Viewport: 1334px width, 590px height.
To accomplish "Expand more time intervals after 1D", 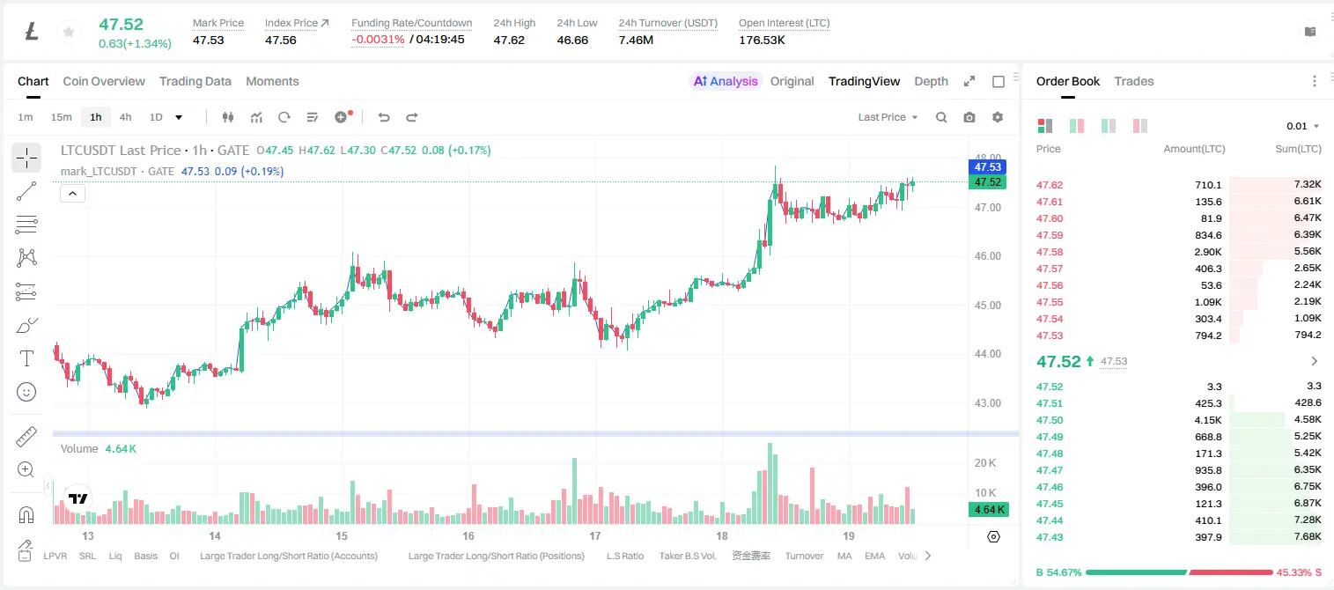I will (x=179, y=117).
